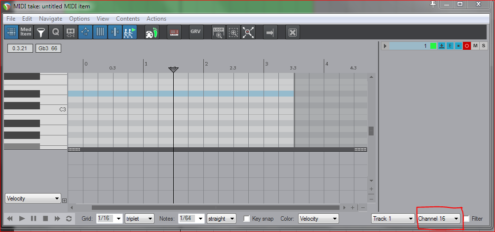Click the vertical zoom in plus button

point(371,189)
